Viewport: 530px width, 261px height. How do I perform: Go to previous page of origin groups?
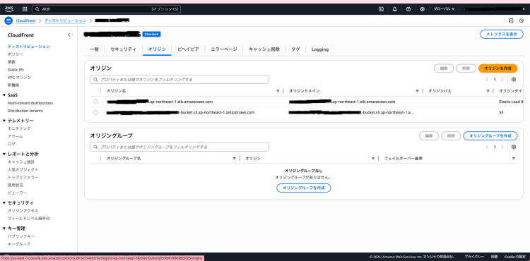[x=487, y=147]
